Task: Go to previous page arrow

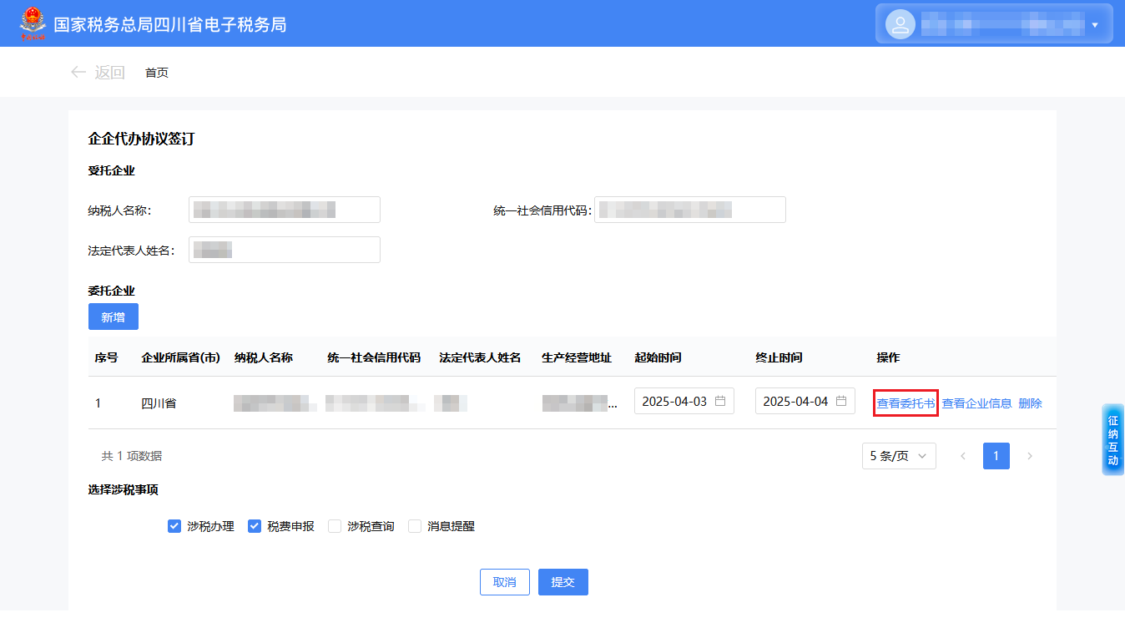Action: coord(963,456)
